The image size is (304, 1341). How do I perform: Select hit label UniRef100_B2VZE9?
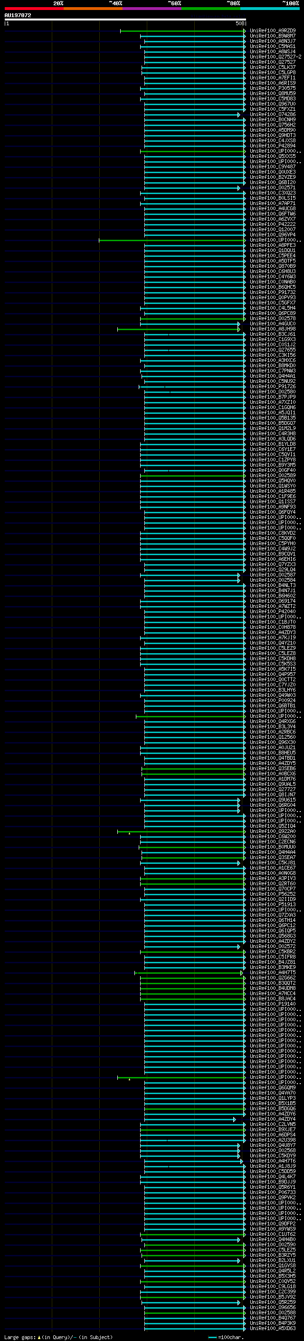(272, 177)
